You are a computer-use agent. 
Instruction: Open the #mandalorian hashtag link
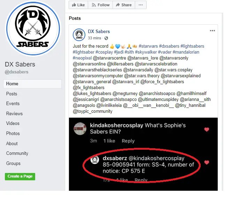(x=186, y=52)
